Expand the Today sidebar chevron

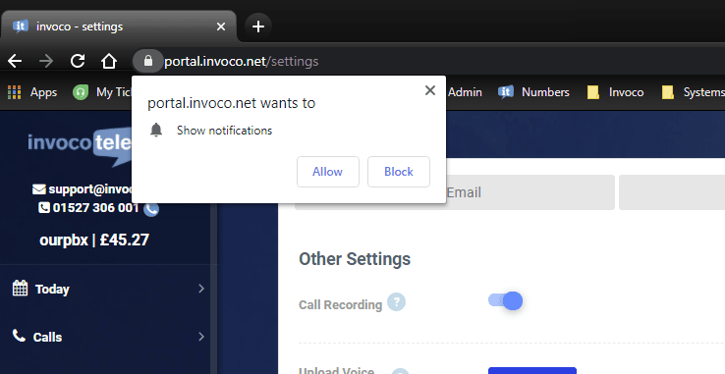[201, 289]
